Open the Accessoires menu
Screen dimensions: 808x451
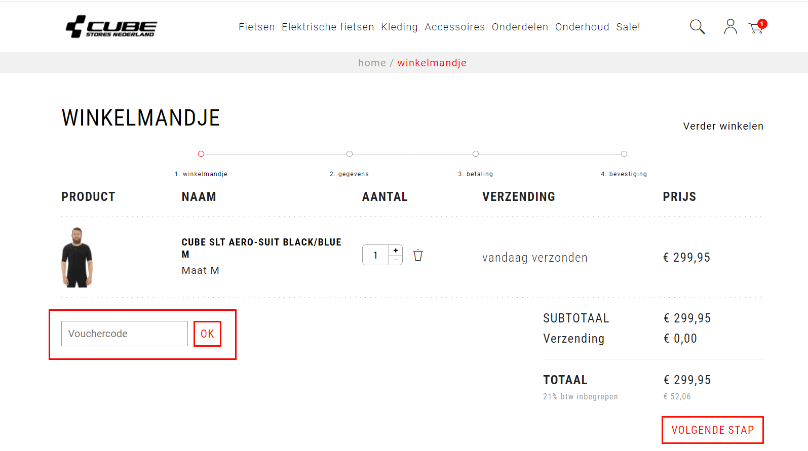coord(454,27)
